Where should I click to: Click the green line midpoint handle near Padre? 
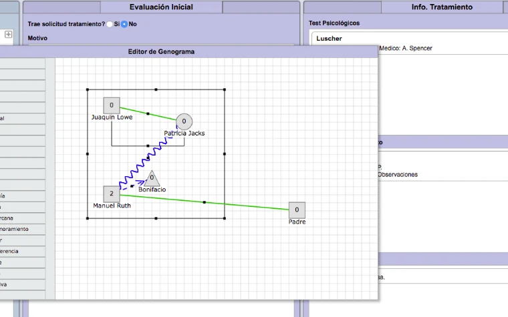point(204,202)
